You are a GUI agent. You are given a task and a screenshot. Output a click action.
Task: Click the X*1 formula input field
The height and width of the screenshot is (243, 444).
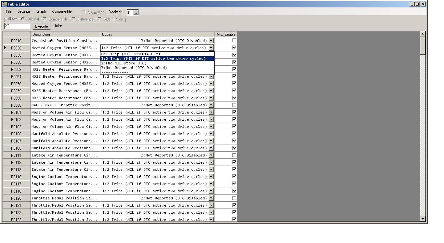pyautogui.click(x=17, y=26)
